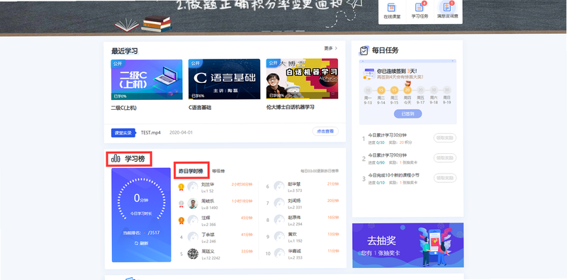Click the 21分钟 study time of rank 6
Image resolution: width=567 pixels, height=280 pixels.
(x=333, y=184)
